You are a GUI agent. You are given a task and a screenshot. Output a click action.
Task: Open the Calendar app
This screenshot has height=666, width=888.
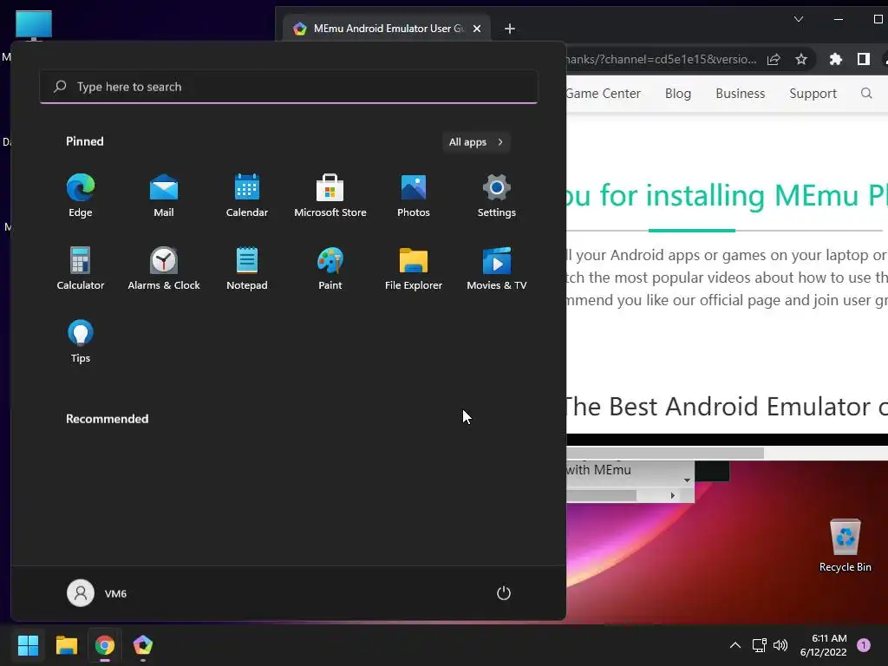[x=247, y=195]
